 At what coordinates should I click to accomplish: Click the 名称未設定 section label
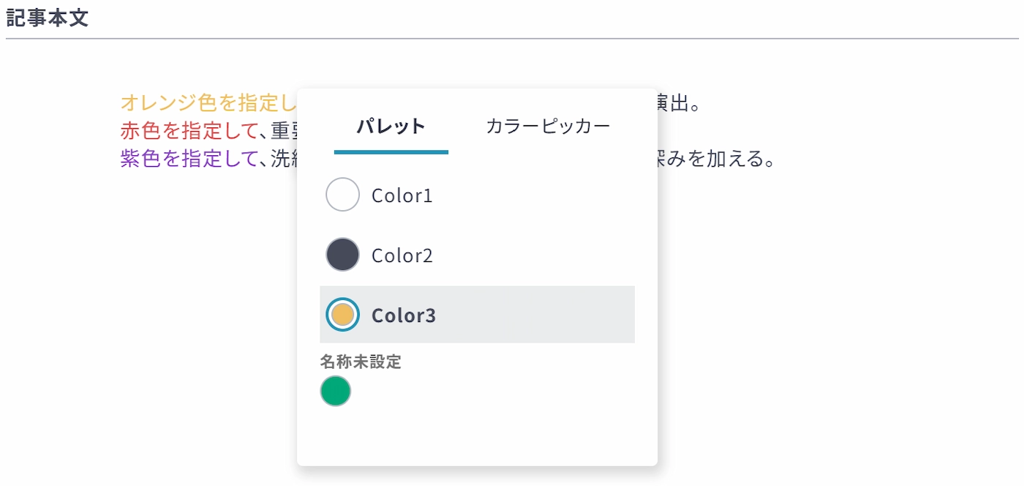click(361, 362)
